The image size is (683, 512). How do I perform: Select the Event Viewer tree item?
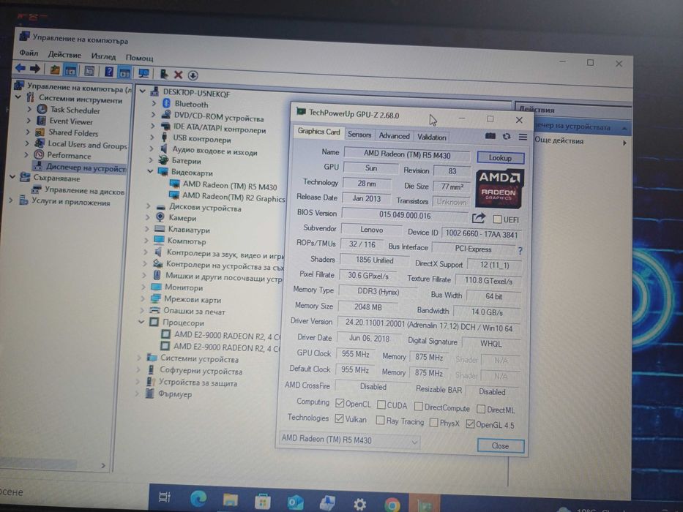pyautogui.click(x=71, y=121)
